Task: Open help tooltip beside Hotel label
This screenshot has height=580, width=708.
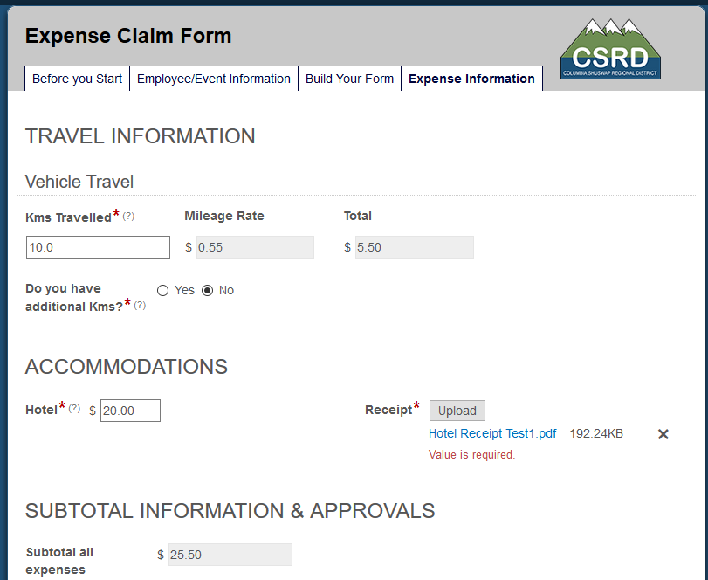Action: [x=74, y=408]
